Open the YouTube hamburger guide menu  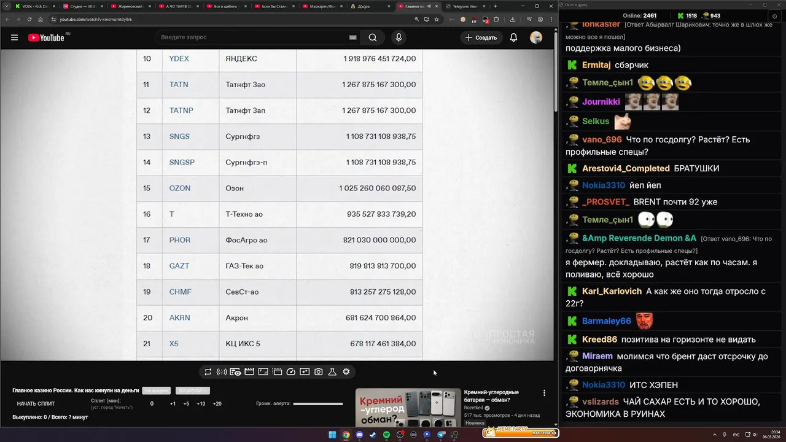coord(14,37)
